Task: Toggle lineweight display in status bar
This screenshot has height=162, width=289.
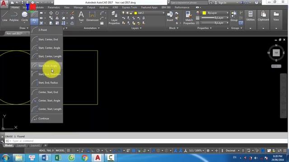Action: [x=128, y=150]
